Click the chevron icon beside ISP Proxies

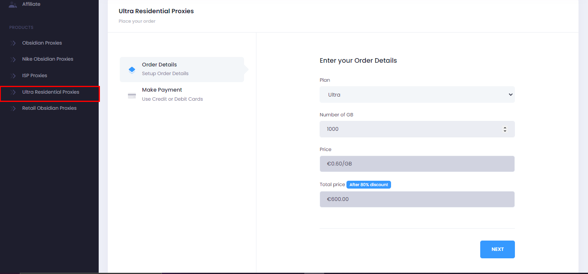(13, 76)
